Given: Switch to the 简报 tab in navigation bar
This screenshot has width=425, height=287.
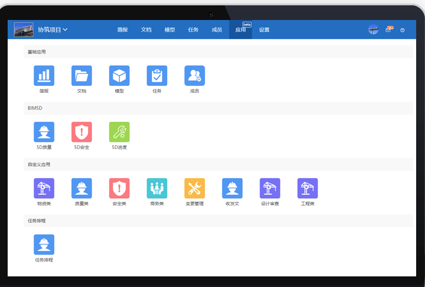Looking at the screenshot, I should tap(123, 29).
